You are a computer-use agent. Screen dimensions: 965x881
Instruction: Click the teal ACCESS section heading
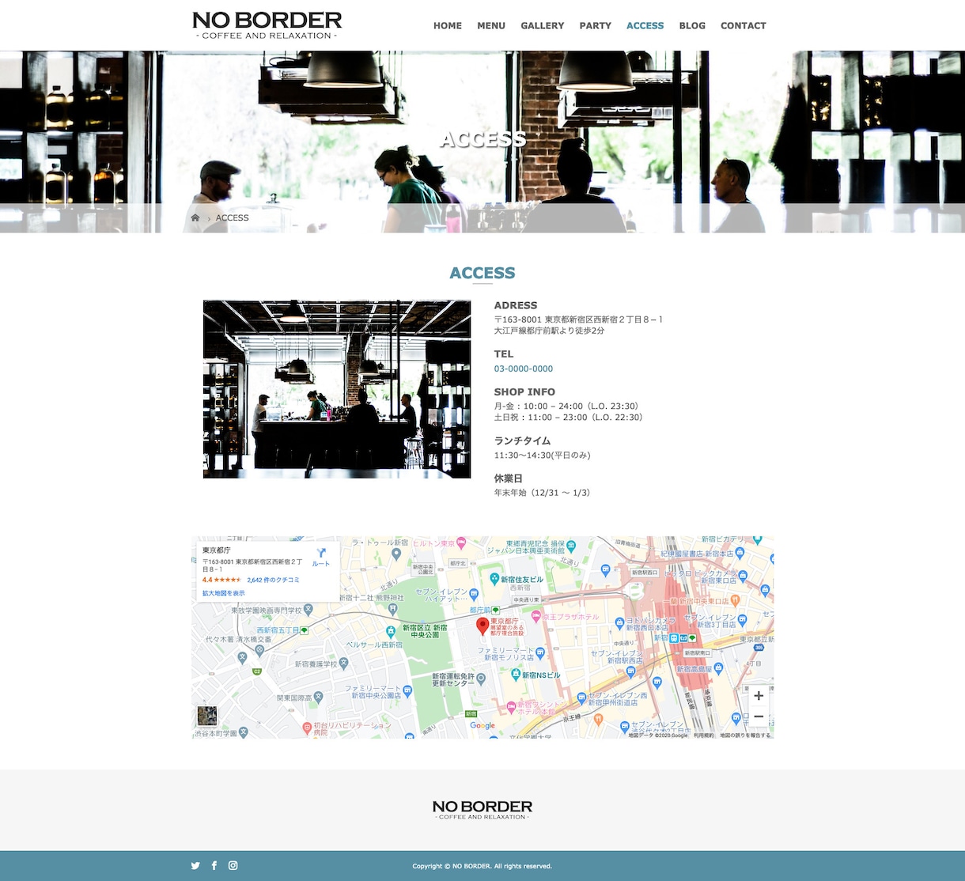[482, 273]
